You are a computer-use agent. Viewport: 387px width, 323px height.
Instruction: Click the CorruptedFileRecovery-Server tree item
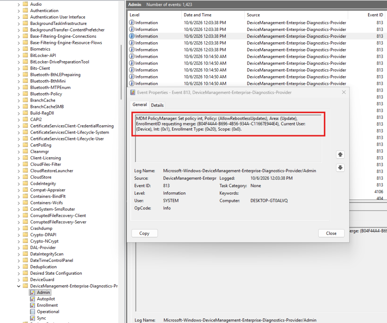click(x=58, y=222)
